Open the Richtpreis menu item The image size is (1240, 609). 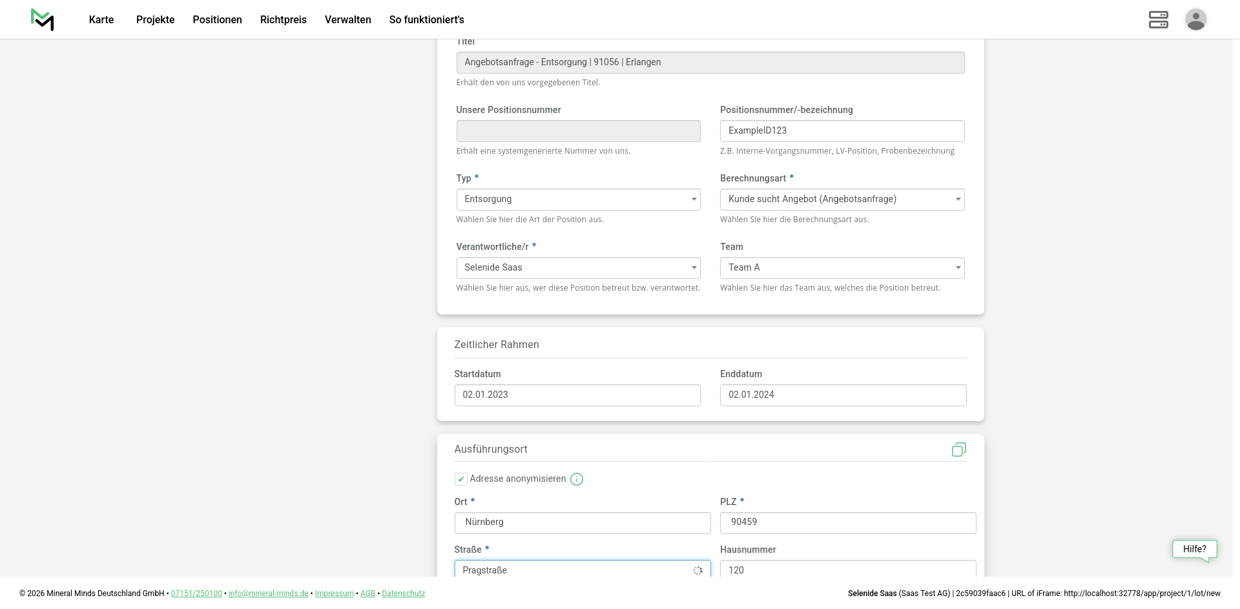tap(283, 20)
